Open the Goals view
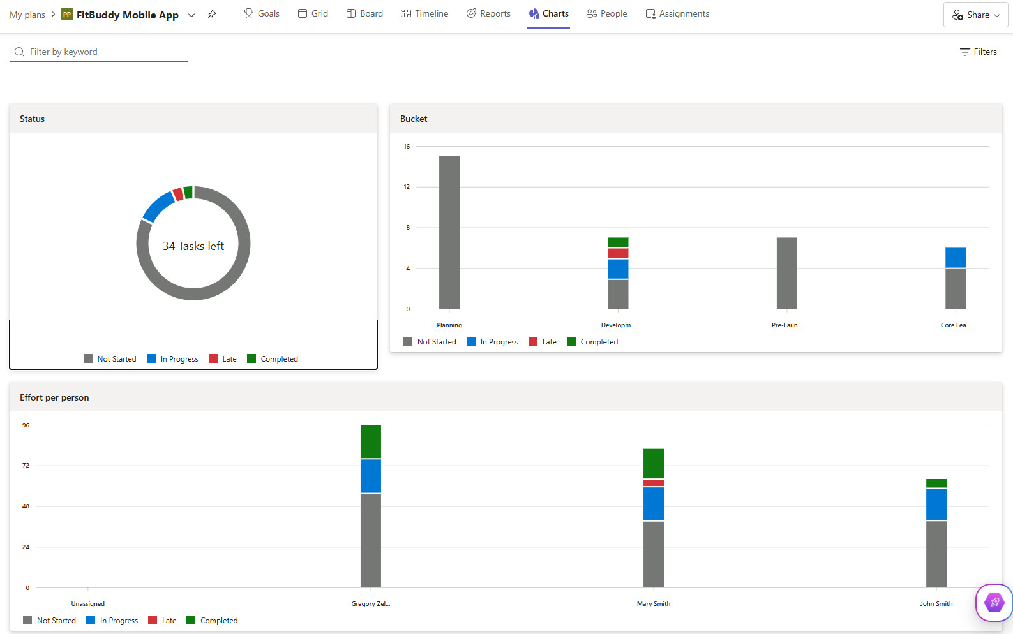 click(262, 14)
